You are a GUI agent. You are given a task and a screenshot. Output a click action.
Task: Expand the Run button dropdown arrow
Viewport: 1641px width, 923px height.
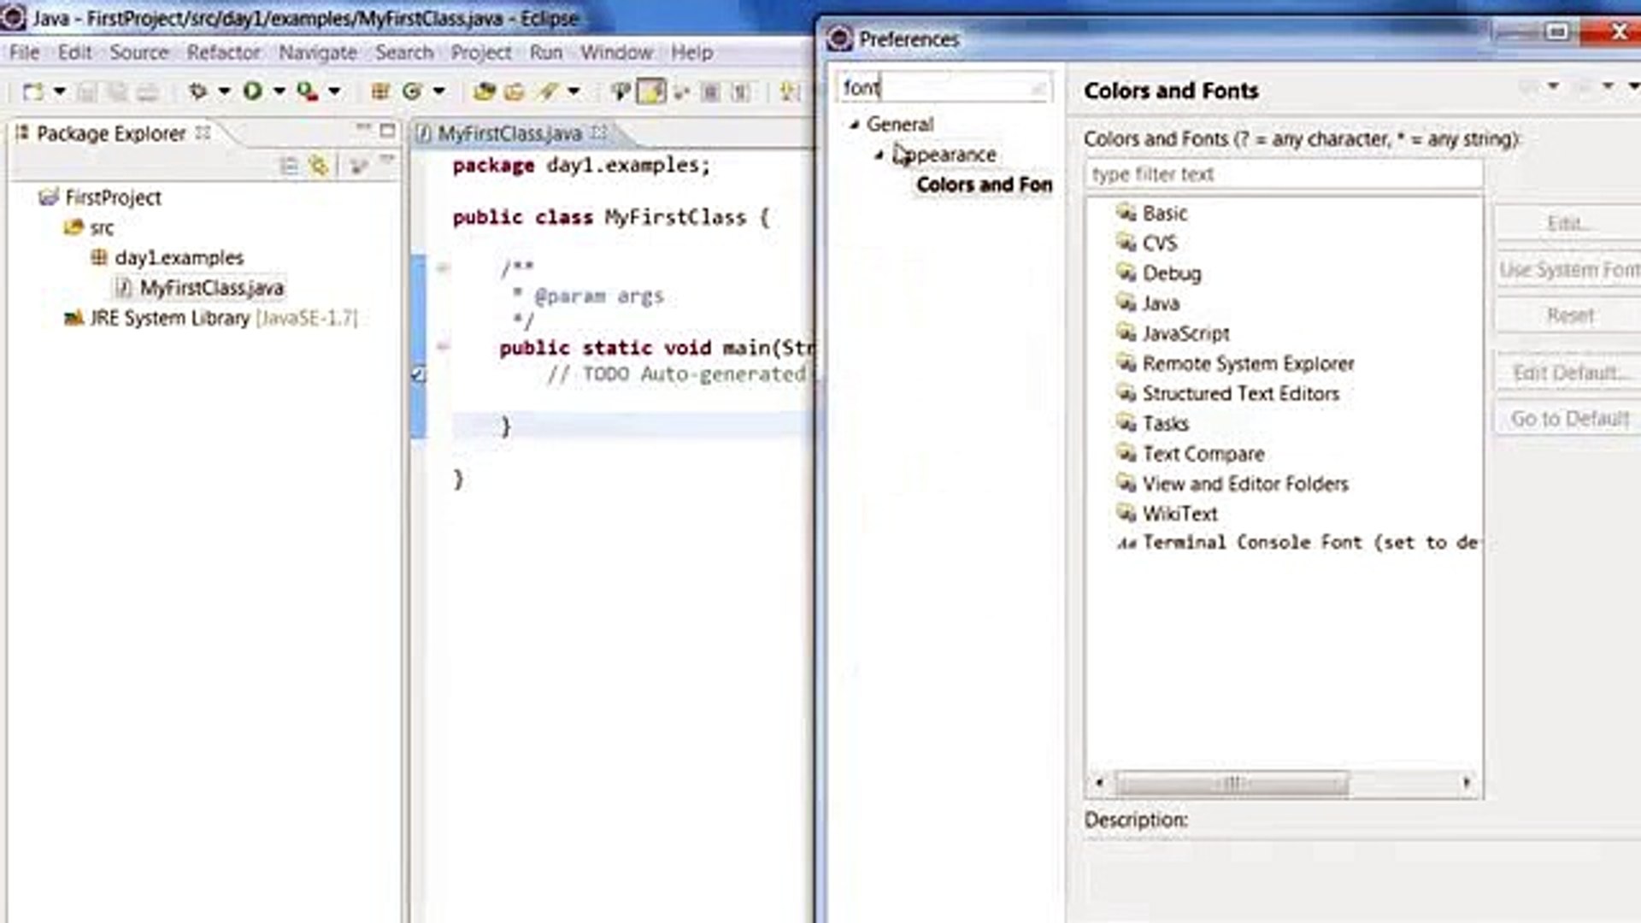[x=278, y=90]
